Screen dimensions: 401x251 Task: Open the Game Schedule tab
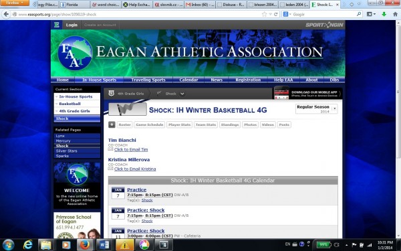pos(150,124)
